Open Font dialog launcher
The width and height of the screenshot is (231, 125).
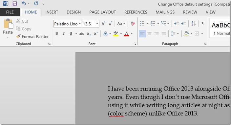(x=135, y=44)
